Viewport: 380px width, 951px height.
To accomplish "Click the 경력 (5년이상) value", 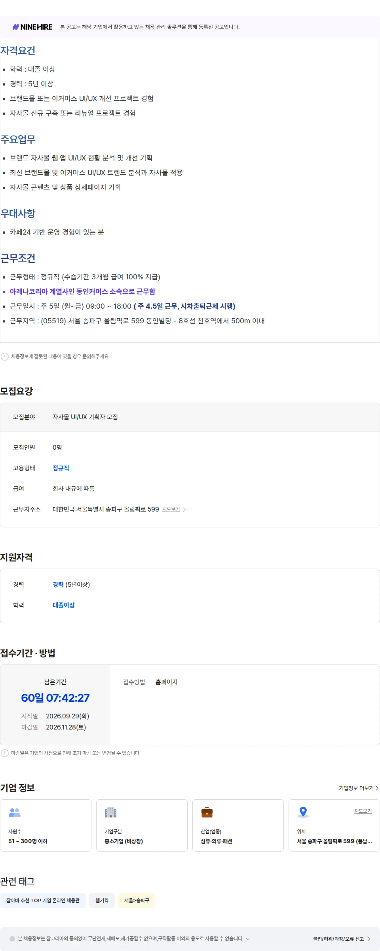I will 71,584.
